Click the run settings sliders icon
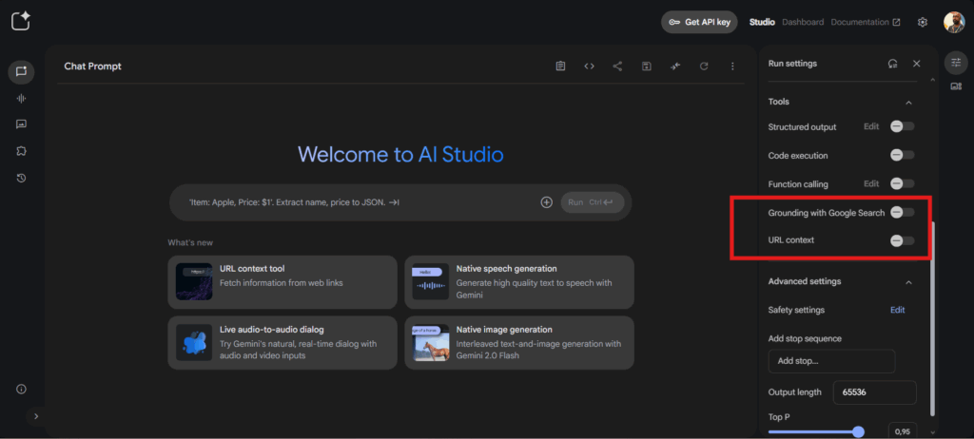 coord(956,62)
